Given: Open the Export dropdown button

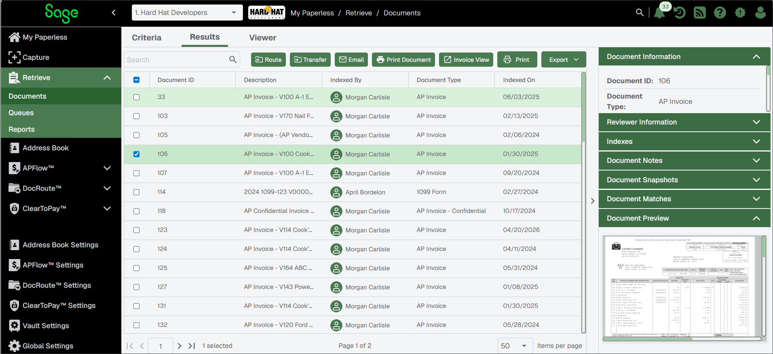Looking at the screenshot, I should point(564,59).
